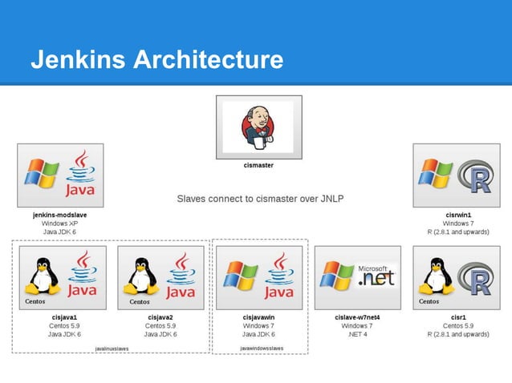
Task: Click the 'Jenkins Architecture' slide title
Action: pyautogui.click(x=157, y=59)
